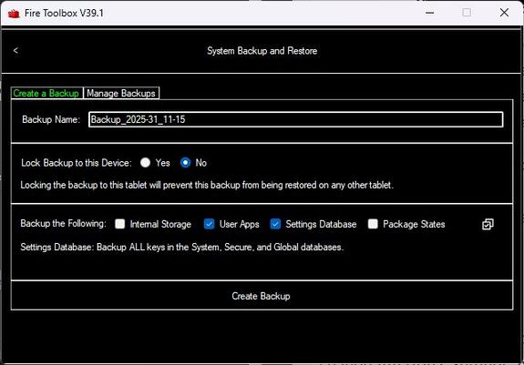Click the Backup Name input field
524x365 pixels.
tap(295, 119)
